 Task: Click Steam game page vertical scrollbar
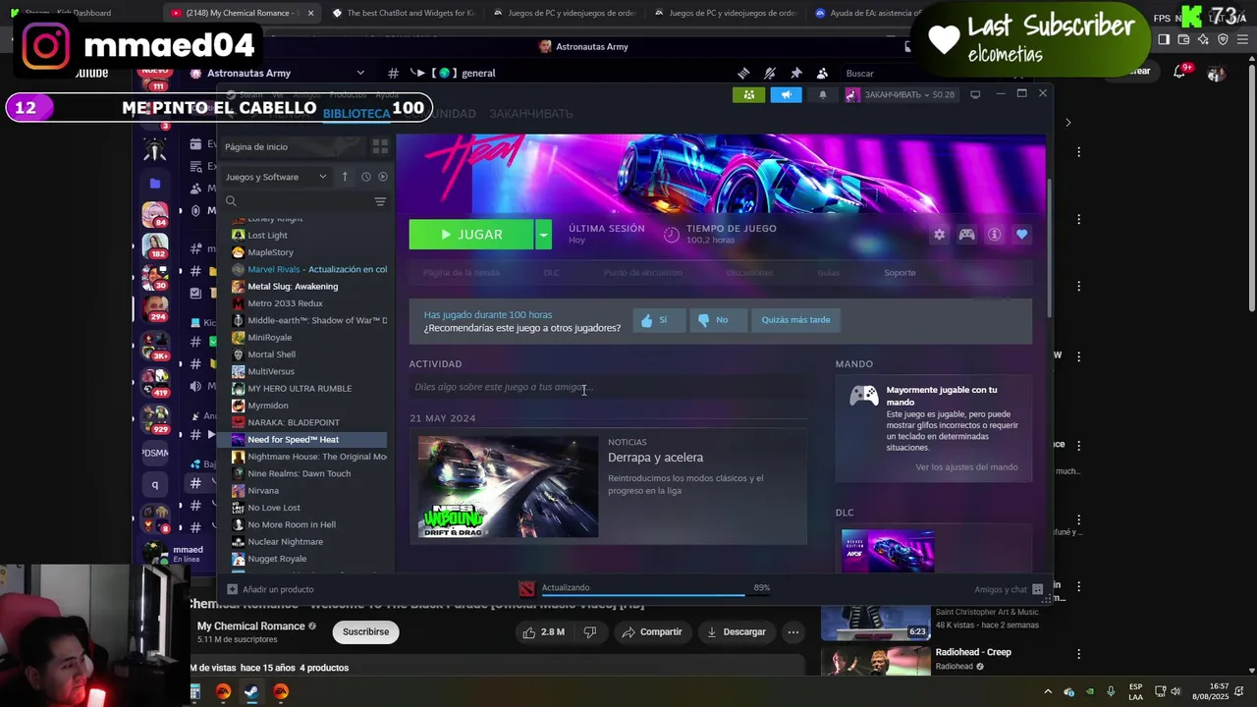point(1049,248)
